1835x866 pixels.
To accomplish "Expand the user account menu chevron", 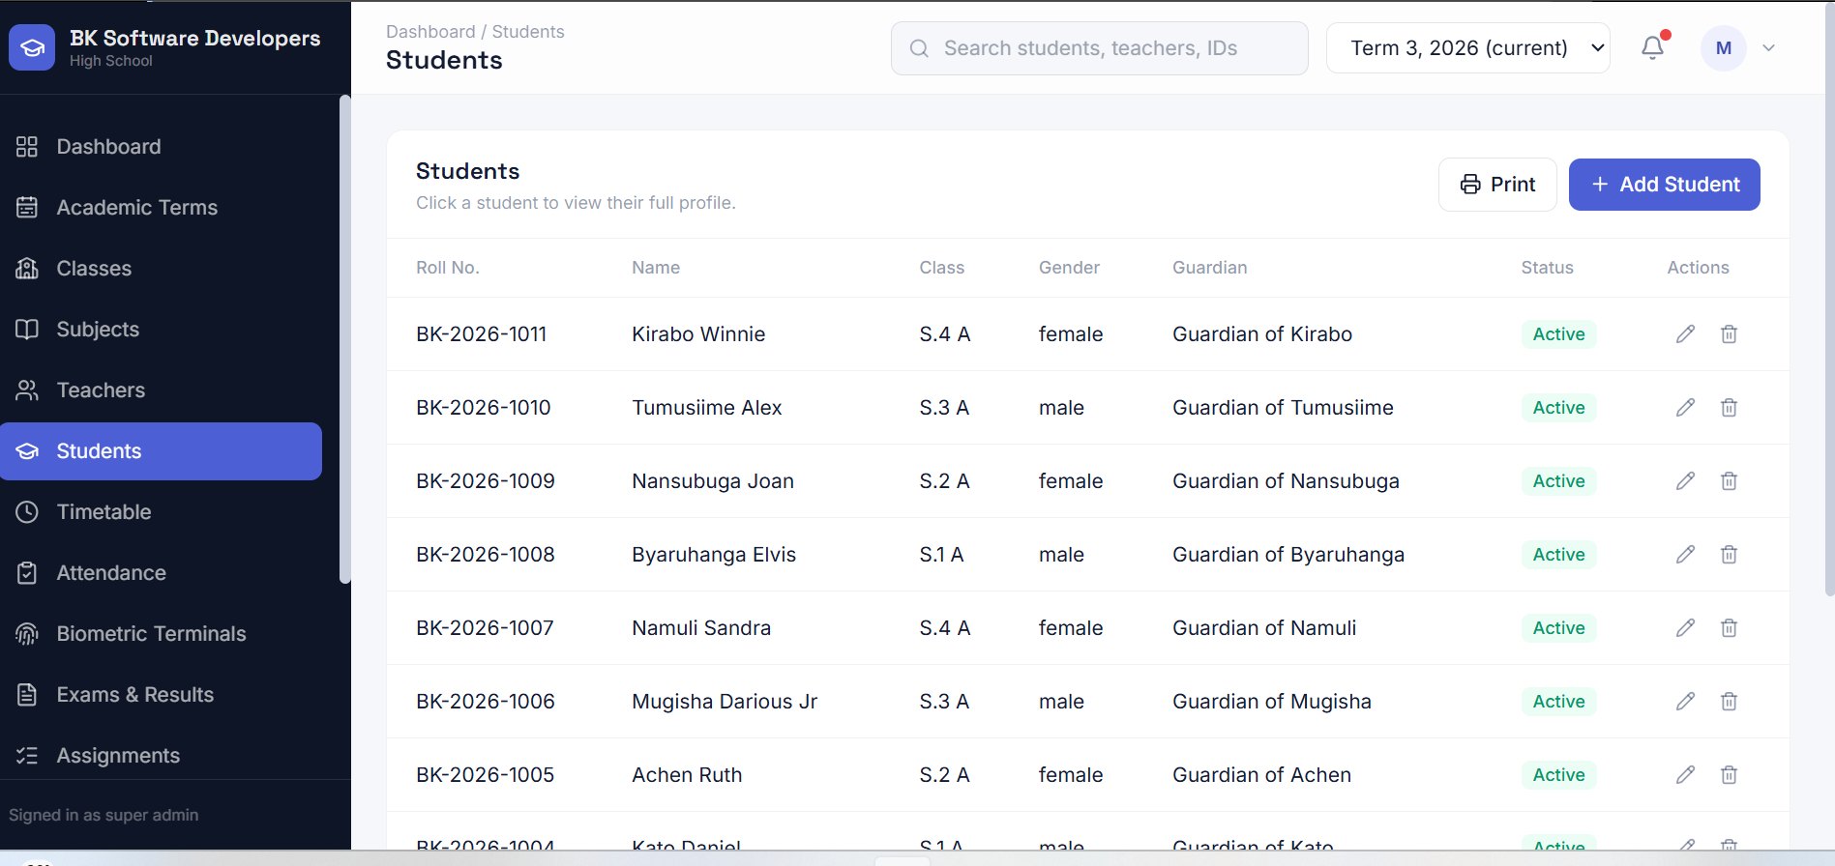I will click(1768, 48).
